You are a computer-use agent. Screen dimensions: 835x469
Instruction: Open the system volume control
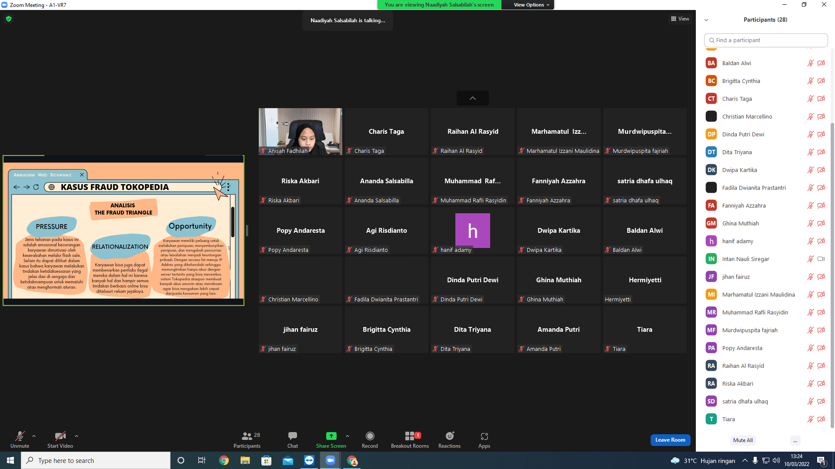(776, 460)
